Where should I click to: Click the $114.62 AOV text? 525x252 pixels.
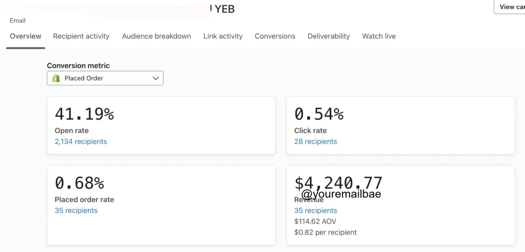click(315, 221)
